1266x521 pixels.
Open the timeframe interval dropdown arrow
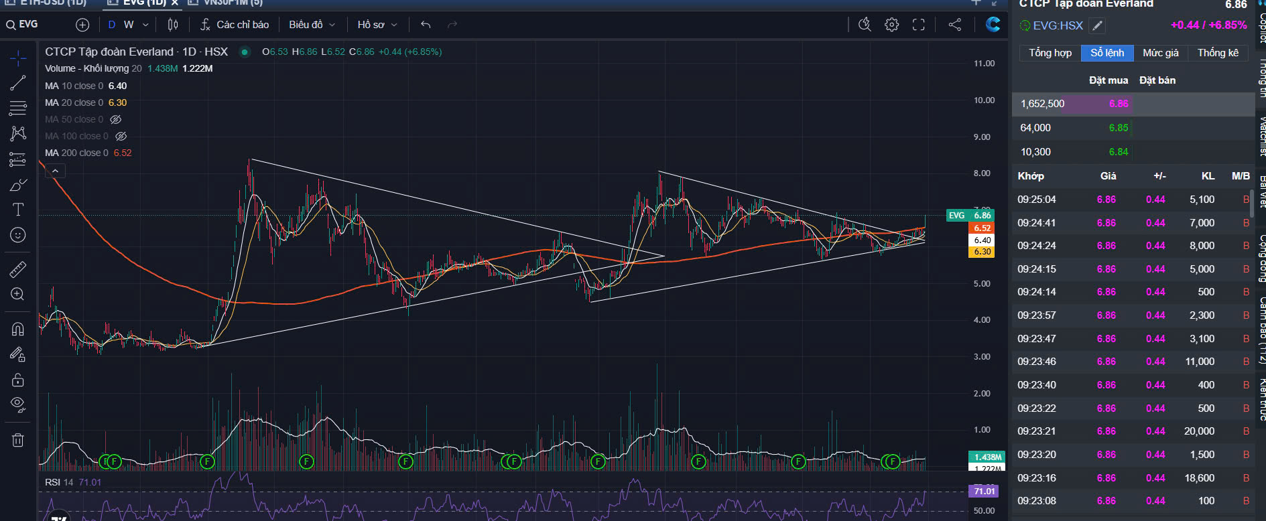click(x=145, y=25)
